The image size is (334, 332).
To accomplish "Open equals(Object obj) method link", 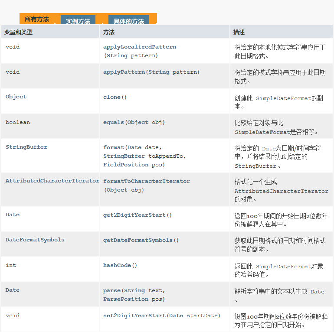I will pos(134,122).
